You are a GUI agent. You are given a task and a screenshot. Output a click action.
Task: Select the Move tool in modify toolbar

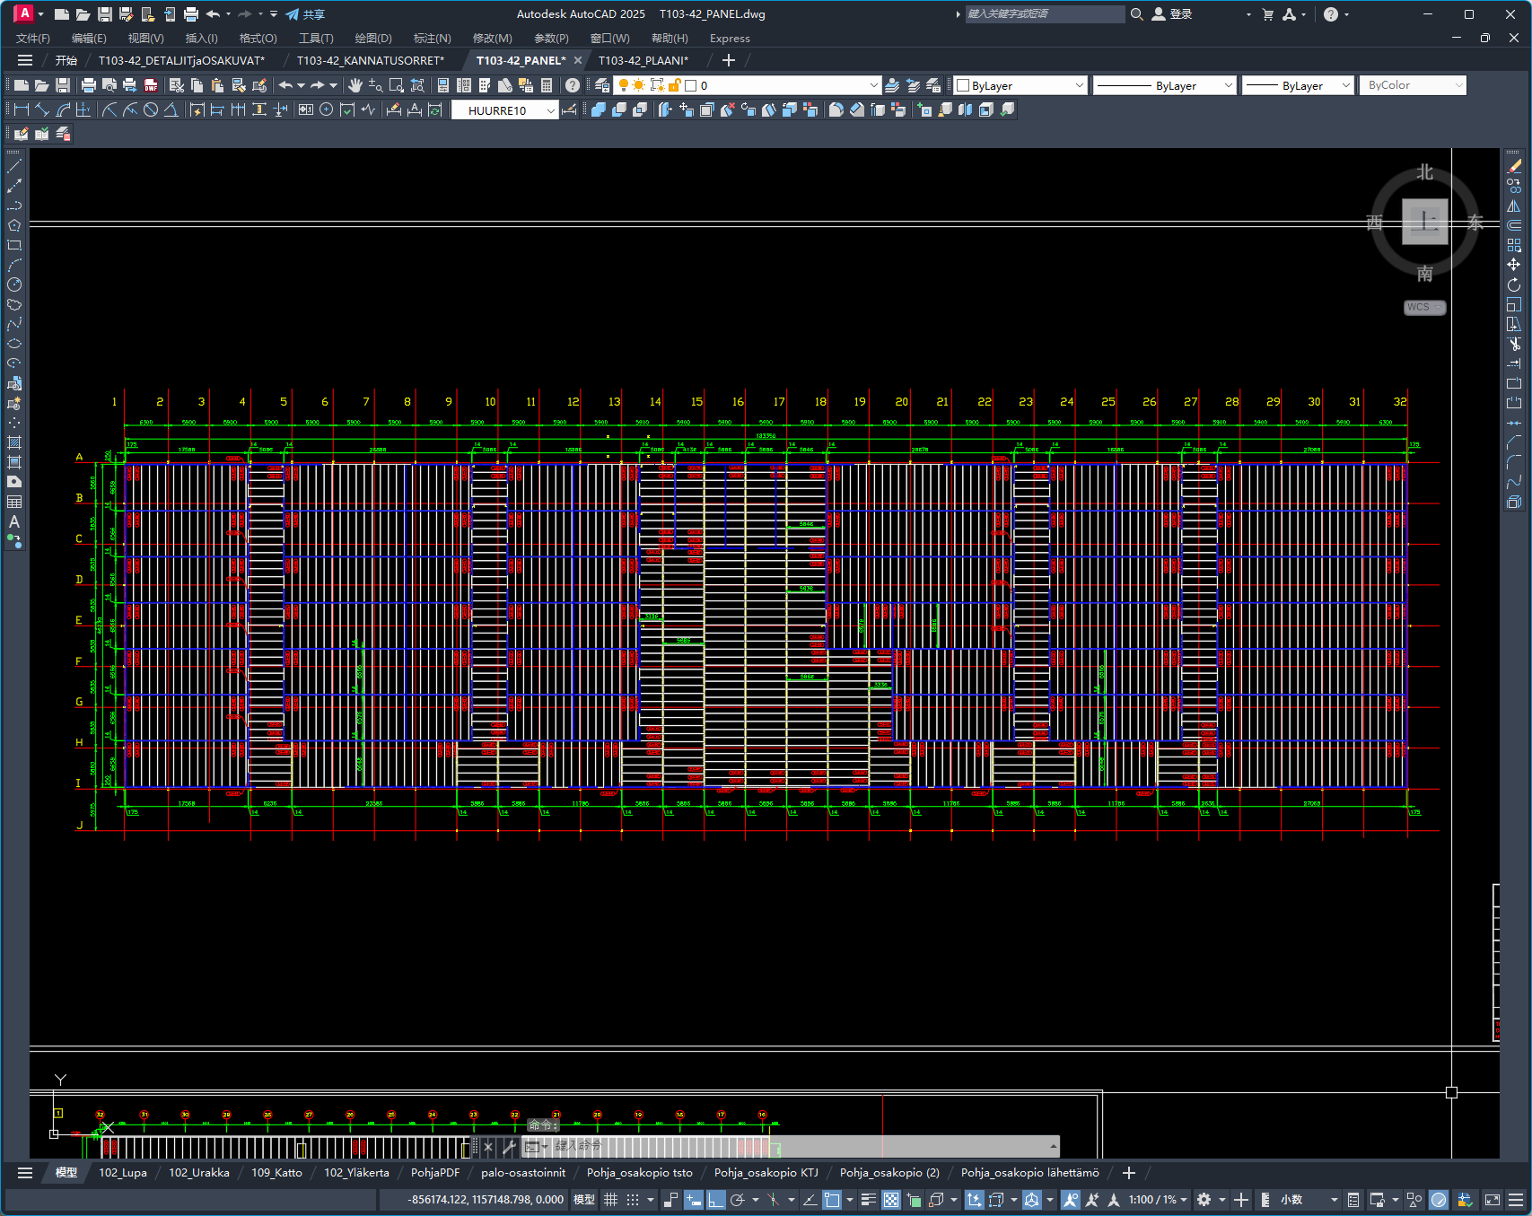point(1514,265)
